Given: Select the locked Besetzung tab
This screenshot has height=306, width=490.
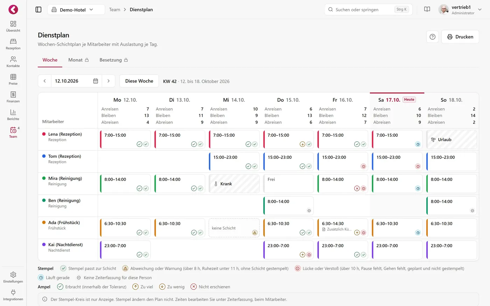Looking at the screenshot, I should pos(113,60).
